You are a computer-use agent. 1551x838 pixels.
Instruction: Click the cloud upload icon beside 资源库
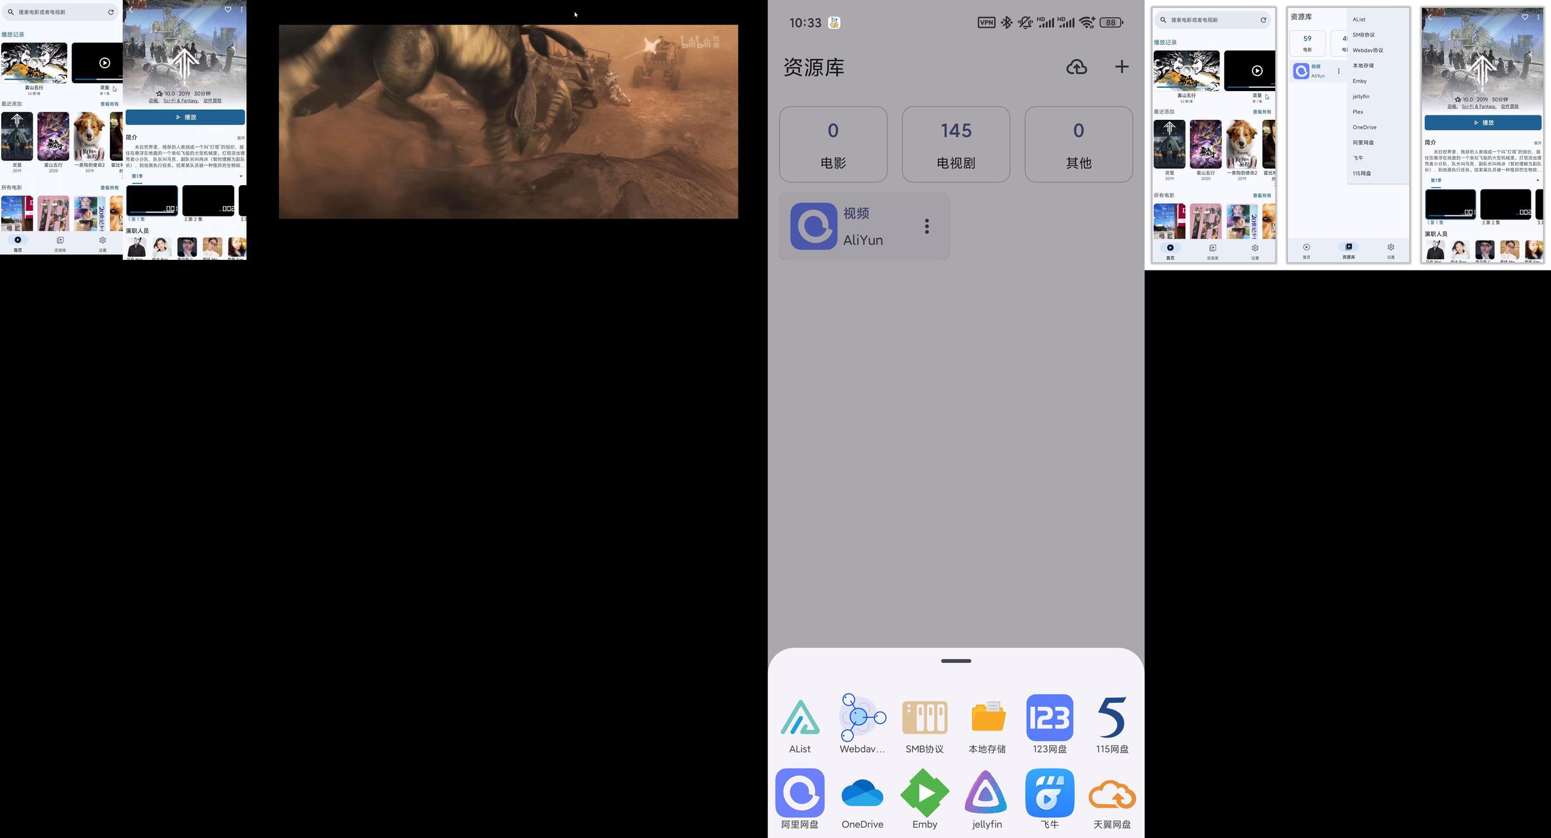[1077, 67]
